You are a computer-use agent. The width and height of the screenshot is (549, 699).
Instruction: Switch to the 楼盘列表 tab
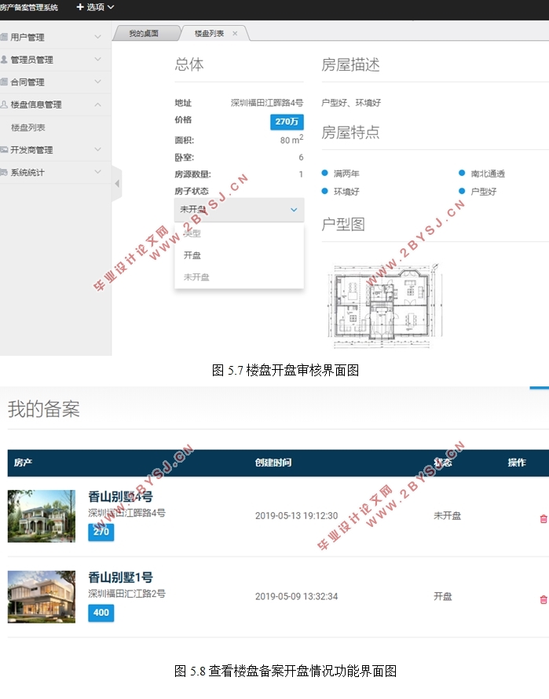point(209,34)
